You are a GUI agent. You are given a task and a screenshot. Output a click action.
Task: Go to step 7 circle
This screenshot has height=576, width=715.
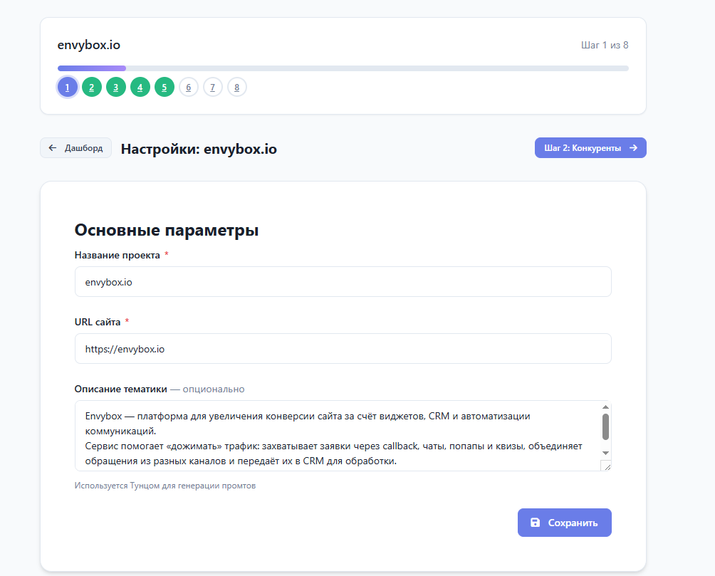212,88
